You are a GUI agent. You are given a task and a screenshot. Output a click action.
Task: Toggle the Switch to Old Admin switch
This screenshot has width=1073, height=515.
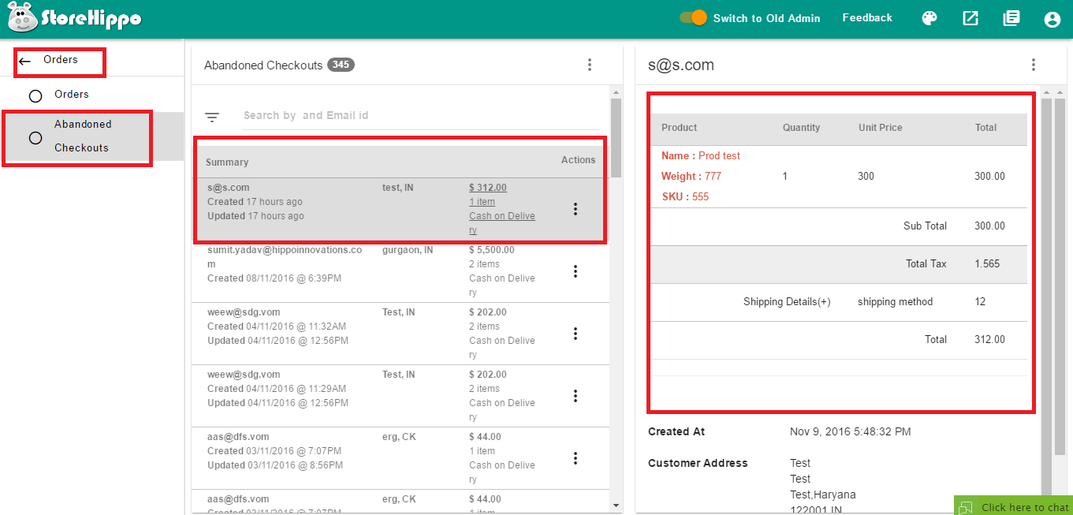(x=693, y=17)
